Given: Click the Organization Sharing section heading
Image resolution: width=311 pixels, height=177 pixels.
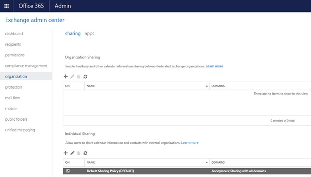Looking at the screenshot, I should (82, 57).
